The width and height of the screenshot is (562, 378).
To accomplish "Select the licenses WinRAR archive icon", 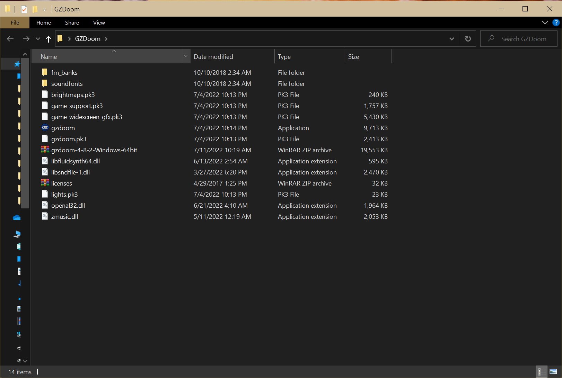I will [x=45, y=183].
